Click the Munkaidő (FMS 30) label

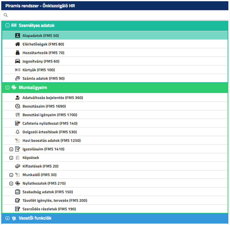point(39,175)
